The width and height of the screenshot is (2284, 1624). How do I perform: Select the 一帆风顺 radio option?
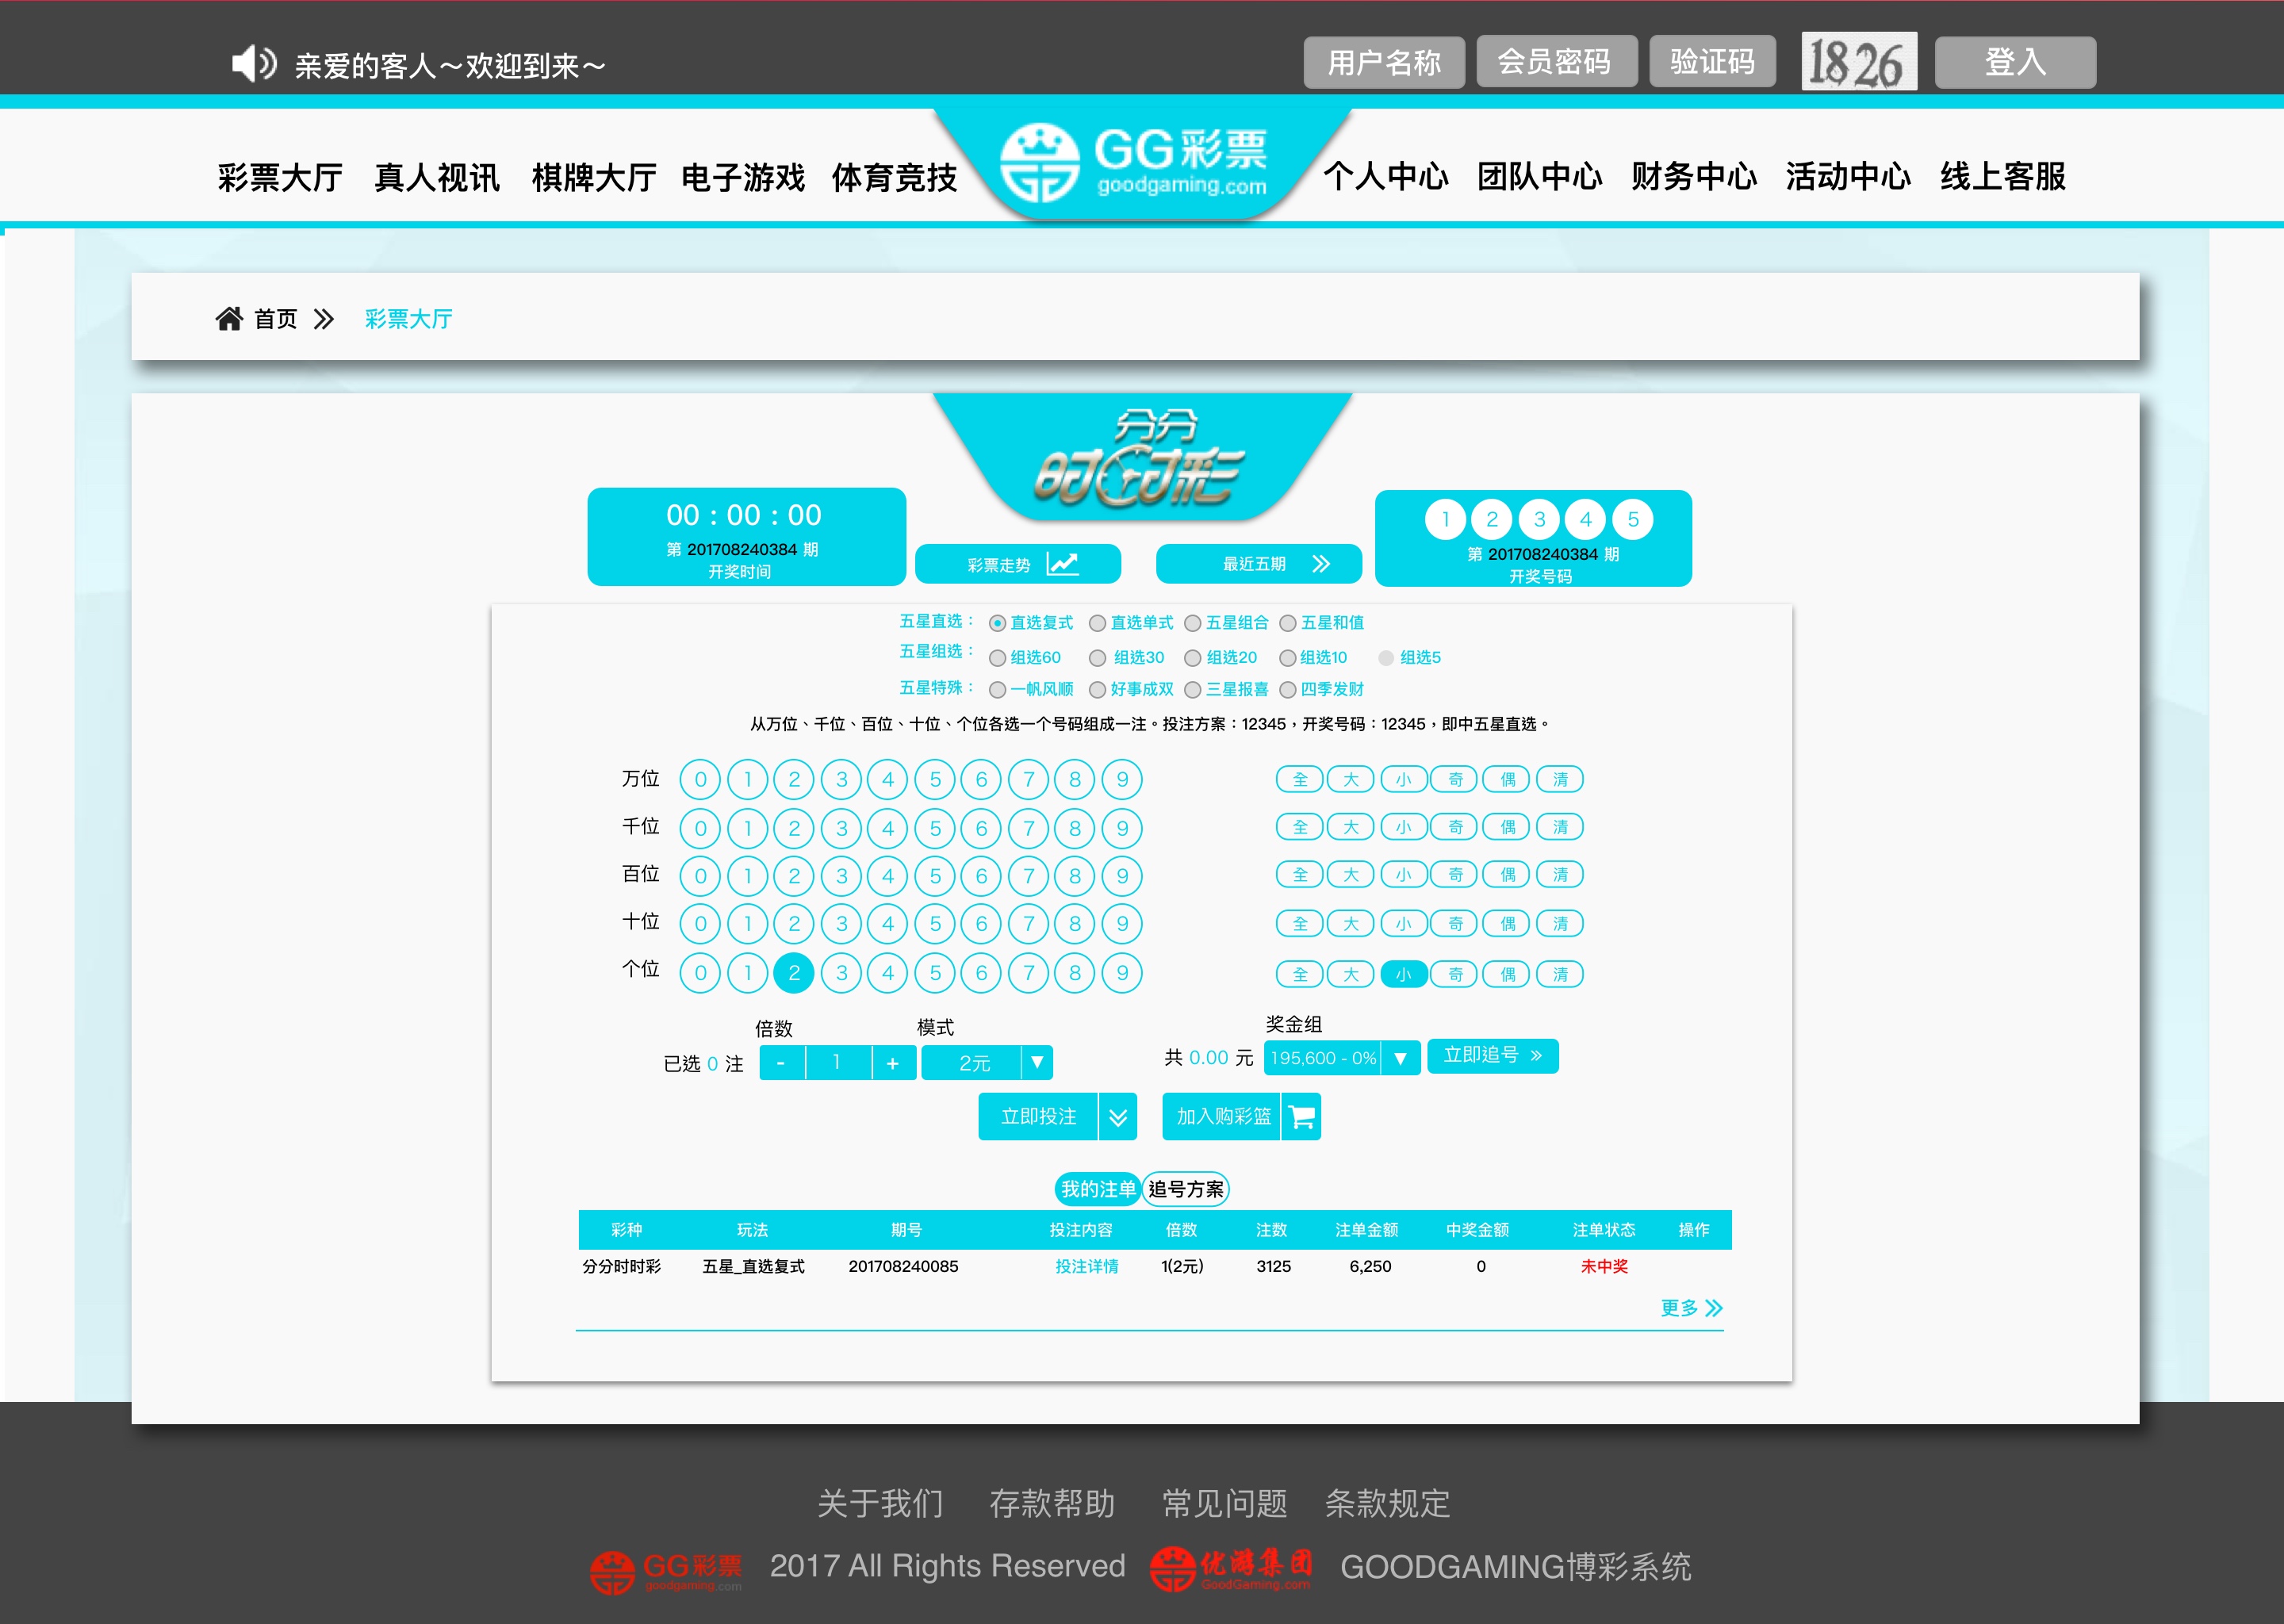[997, 690]
